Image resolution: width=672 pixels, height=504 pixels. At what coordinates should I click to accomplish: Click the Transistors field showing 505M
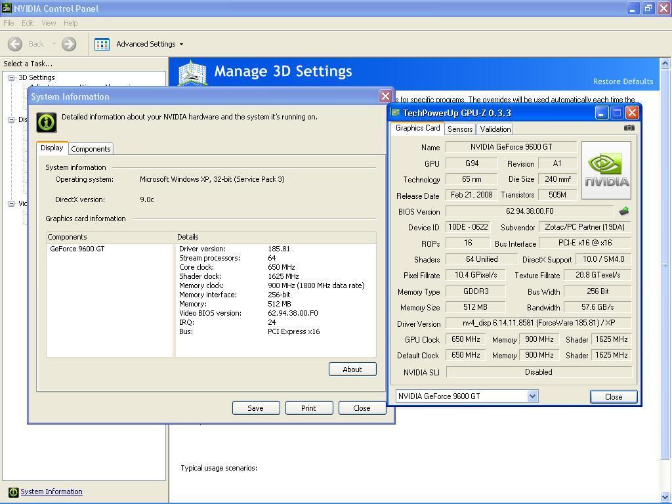(x=558, y=195)
